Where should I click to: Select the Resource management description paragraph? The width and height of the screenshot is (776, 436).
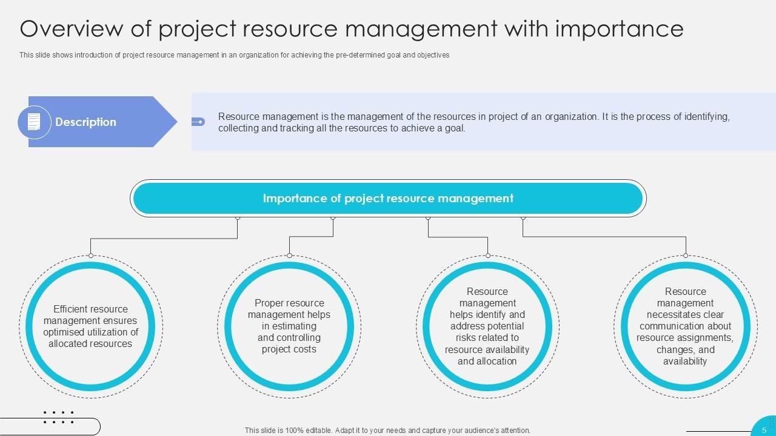click(x=473, y=122)
